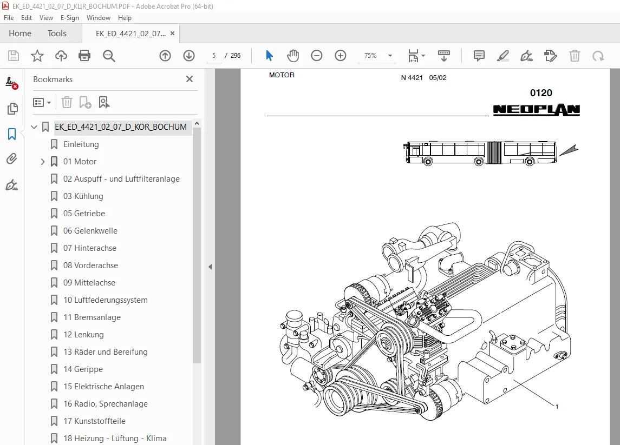
Task: Find current bookmark icon
Action: pyautogui.click(x=104, y=103)
